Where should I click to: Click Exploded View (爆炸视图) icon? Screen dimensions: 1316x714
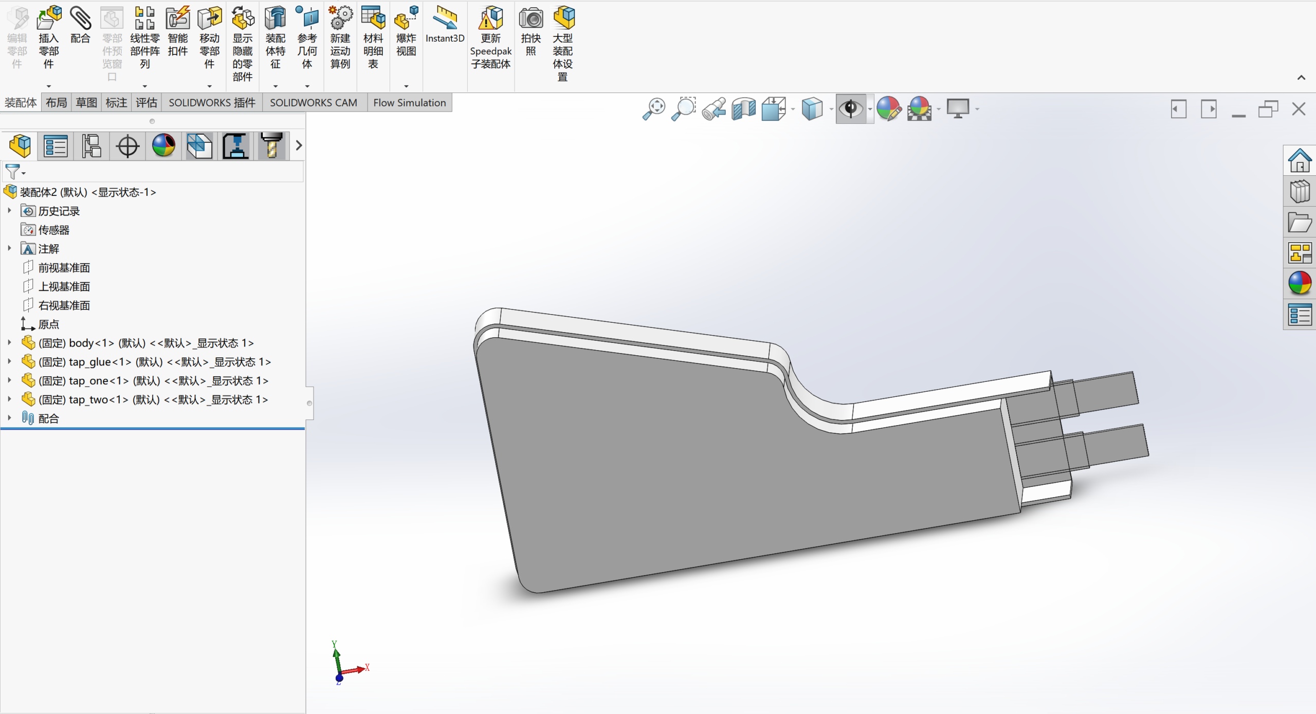point(406,18)
